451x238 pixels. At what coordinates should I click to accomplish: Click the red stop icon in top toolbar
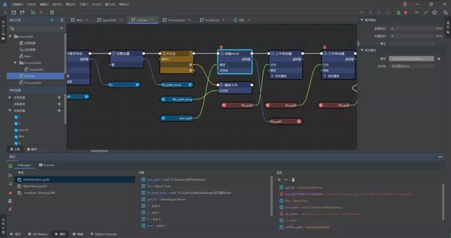point(405,13)
